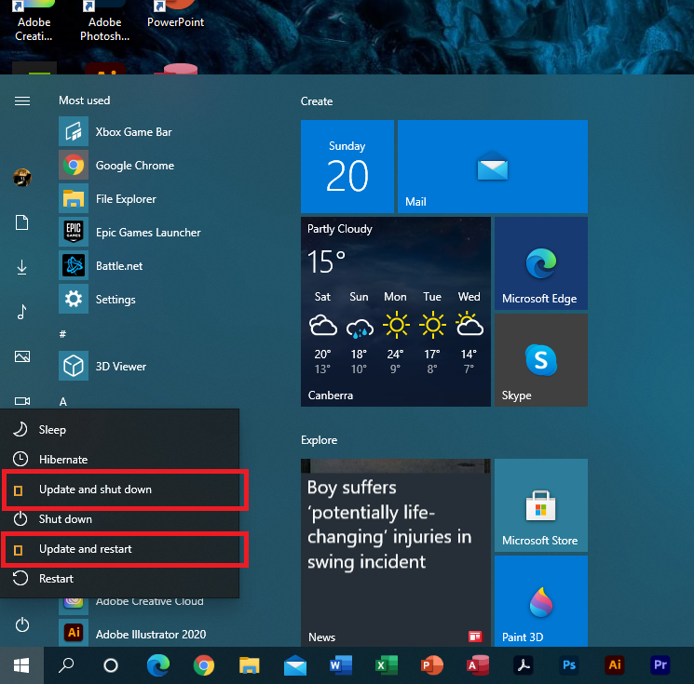Open the user account avatar
This screenshot has height=684, width=694.
tap(22, 178)
